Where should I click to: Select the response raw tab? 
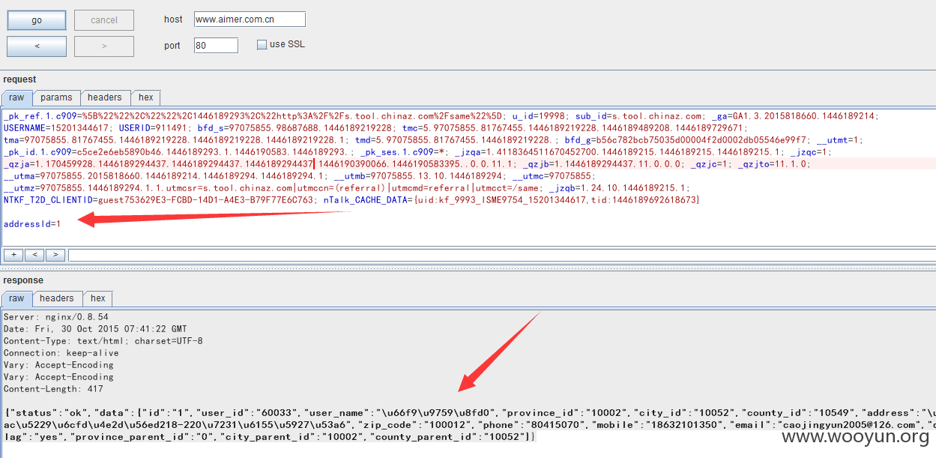[x=16, y=298]
